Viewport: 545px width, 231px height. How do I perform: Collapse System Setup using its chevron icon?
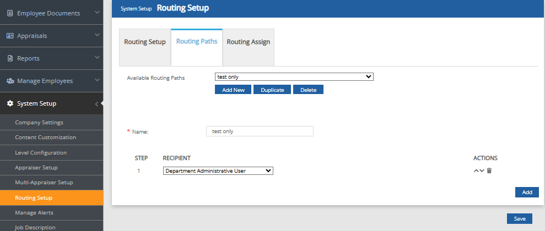pos(96,103)
